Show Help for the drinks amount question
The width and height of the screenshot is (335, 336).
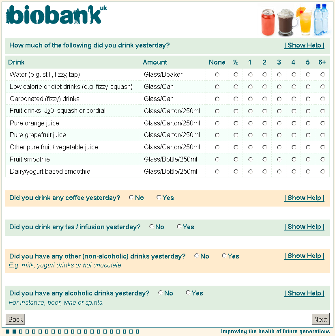[304, 45]
